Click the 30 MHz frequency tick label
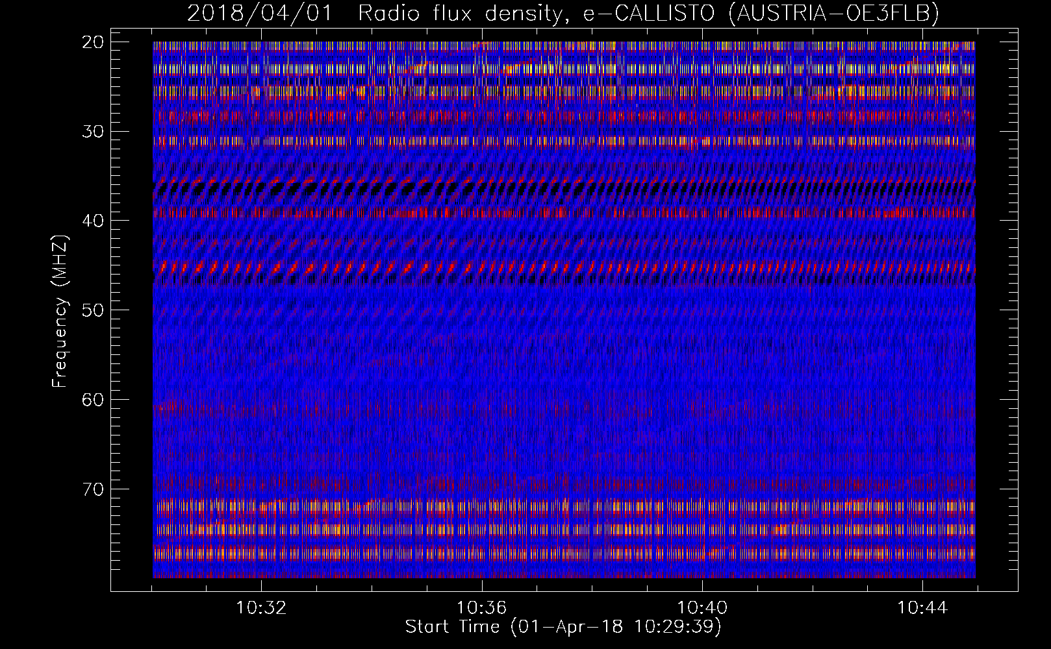This screenshot has height=649, width=1051. (x=94, y=132)
